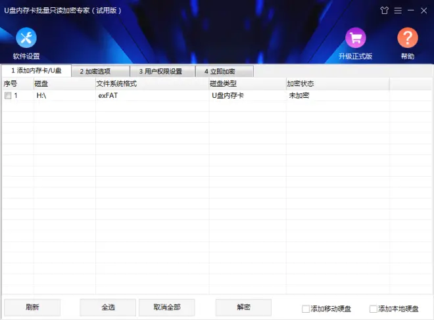Click the 取消全部 button
This screenshot has height=320, width=434.
tap(167, 308)
